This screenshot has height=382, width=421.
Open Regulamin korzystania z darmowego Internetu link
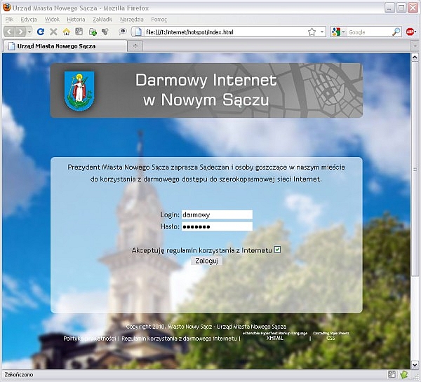(x=179, y=339)
